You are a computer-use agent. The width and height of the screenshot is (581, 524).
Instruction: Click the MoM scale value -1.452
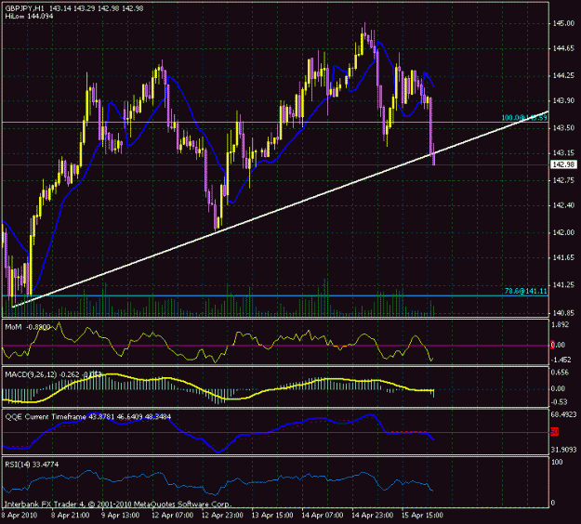pos(561,360)
